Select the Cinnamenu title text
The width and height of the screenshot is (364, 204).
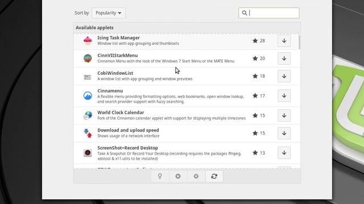(x=110, y=91)
